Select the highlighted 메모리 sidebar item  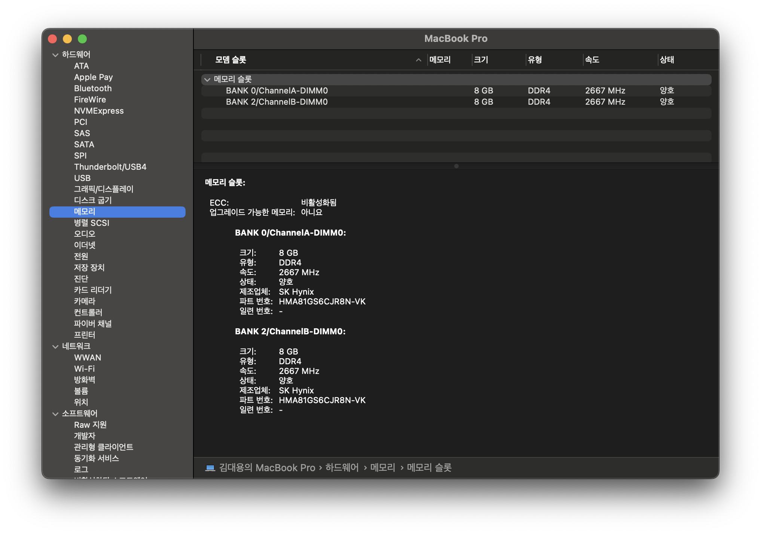click(117, 212)
